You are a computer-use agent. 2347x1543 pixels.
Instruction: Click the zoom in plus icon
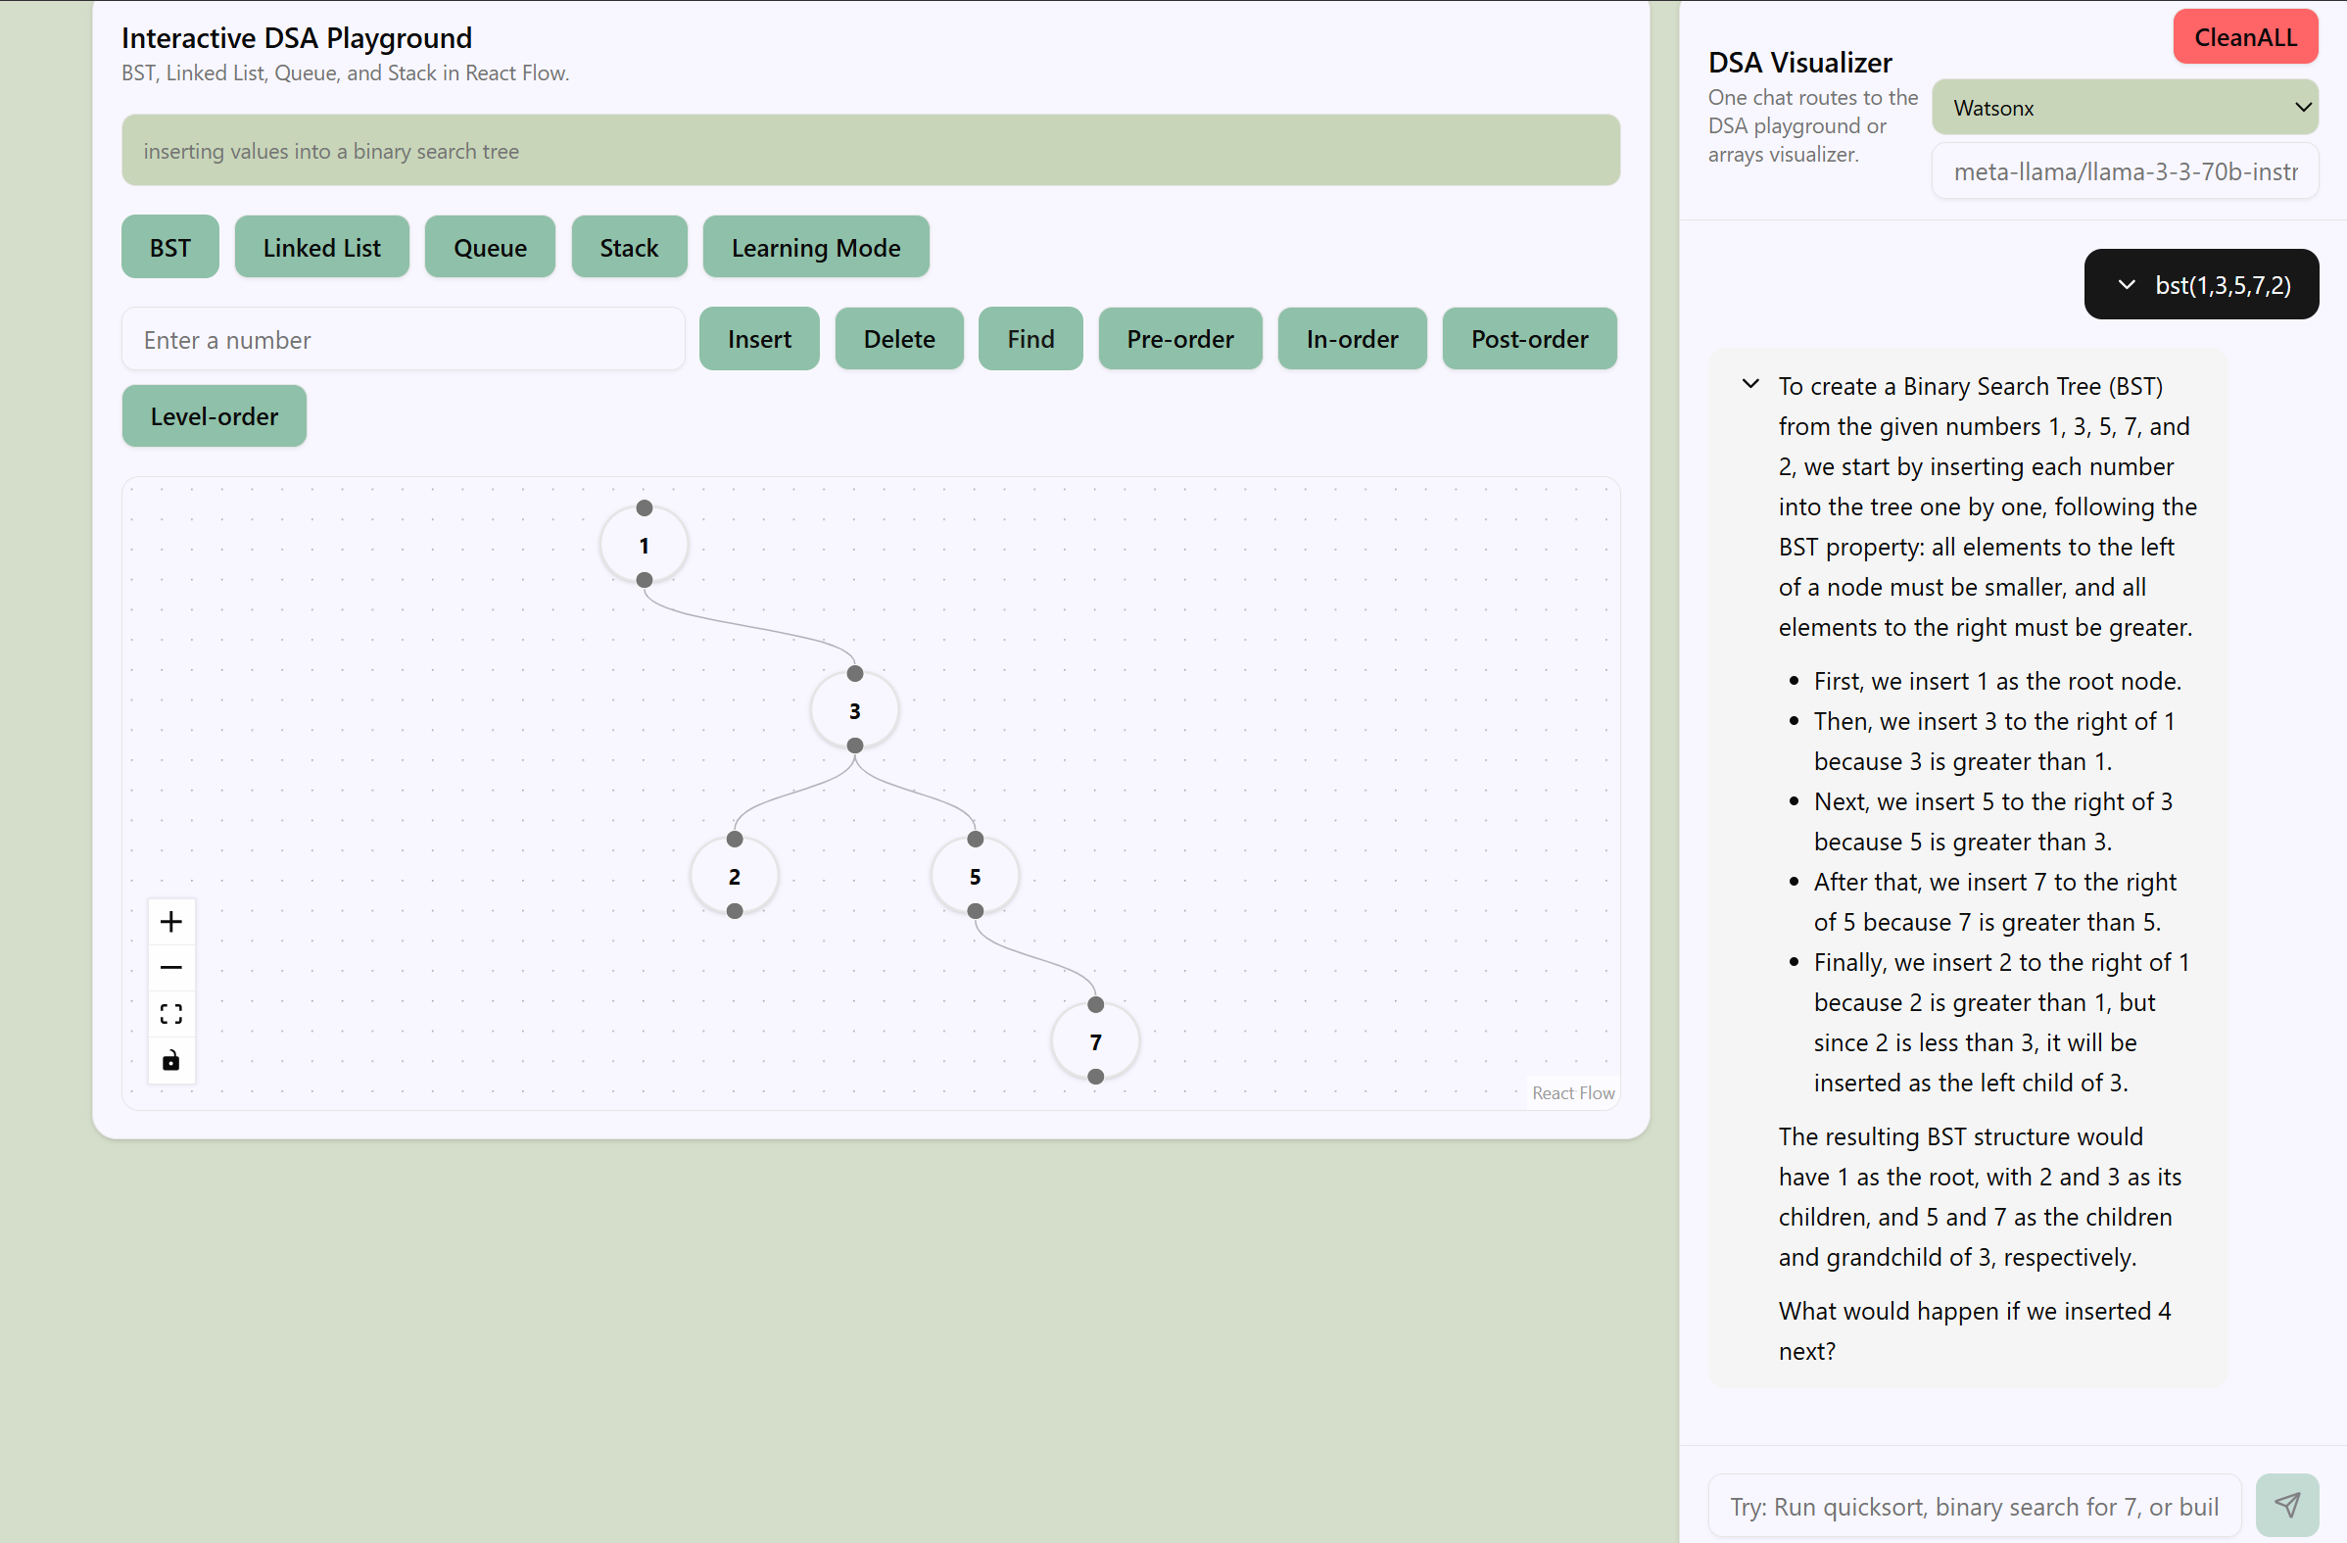[170, 922]
